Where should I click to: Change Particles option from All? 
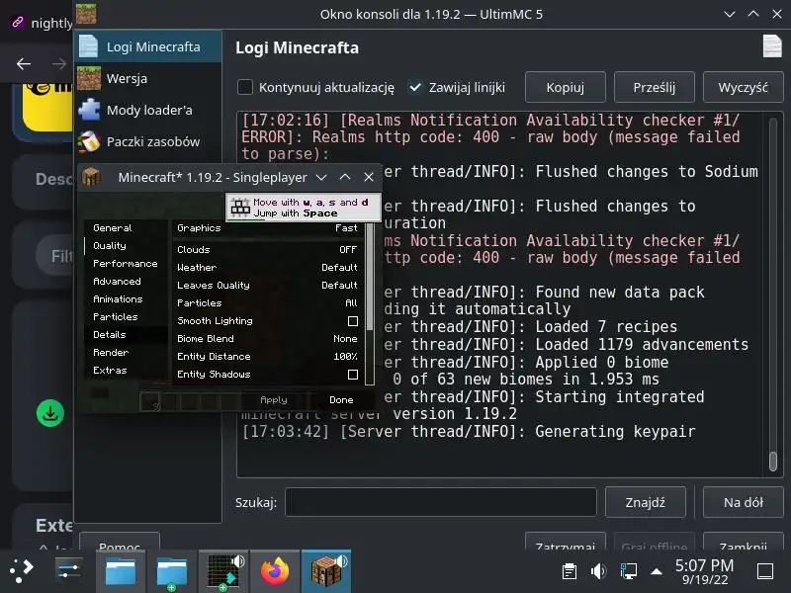coord(267,303)
